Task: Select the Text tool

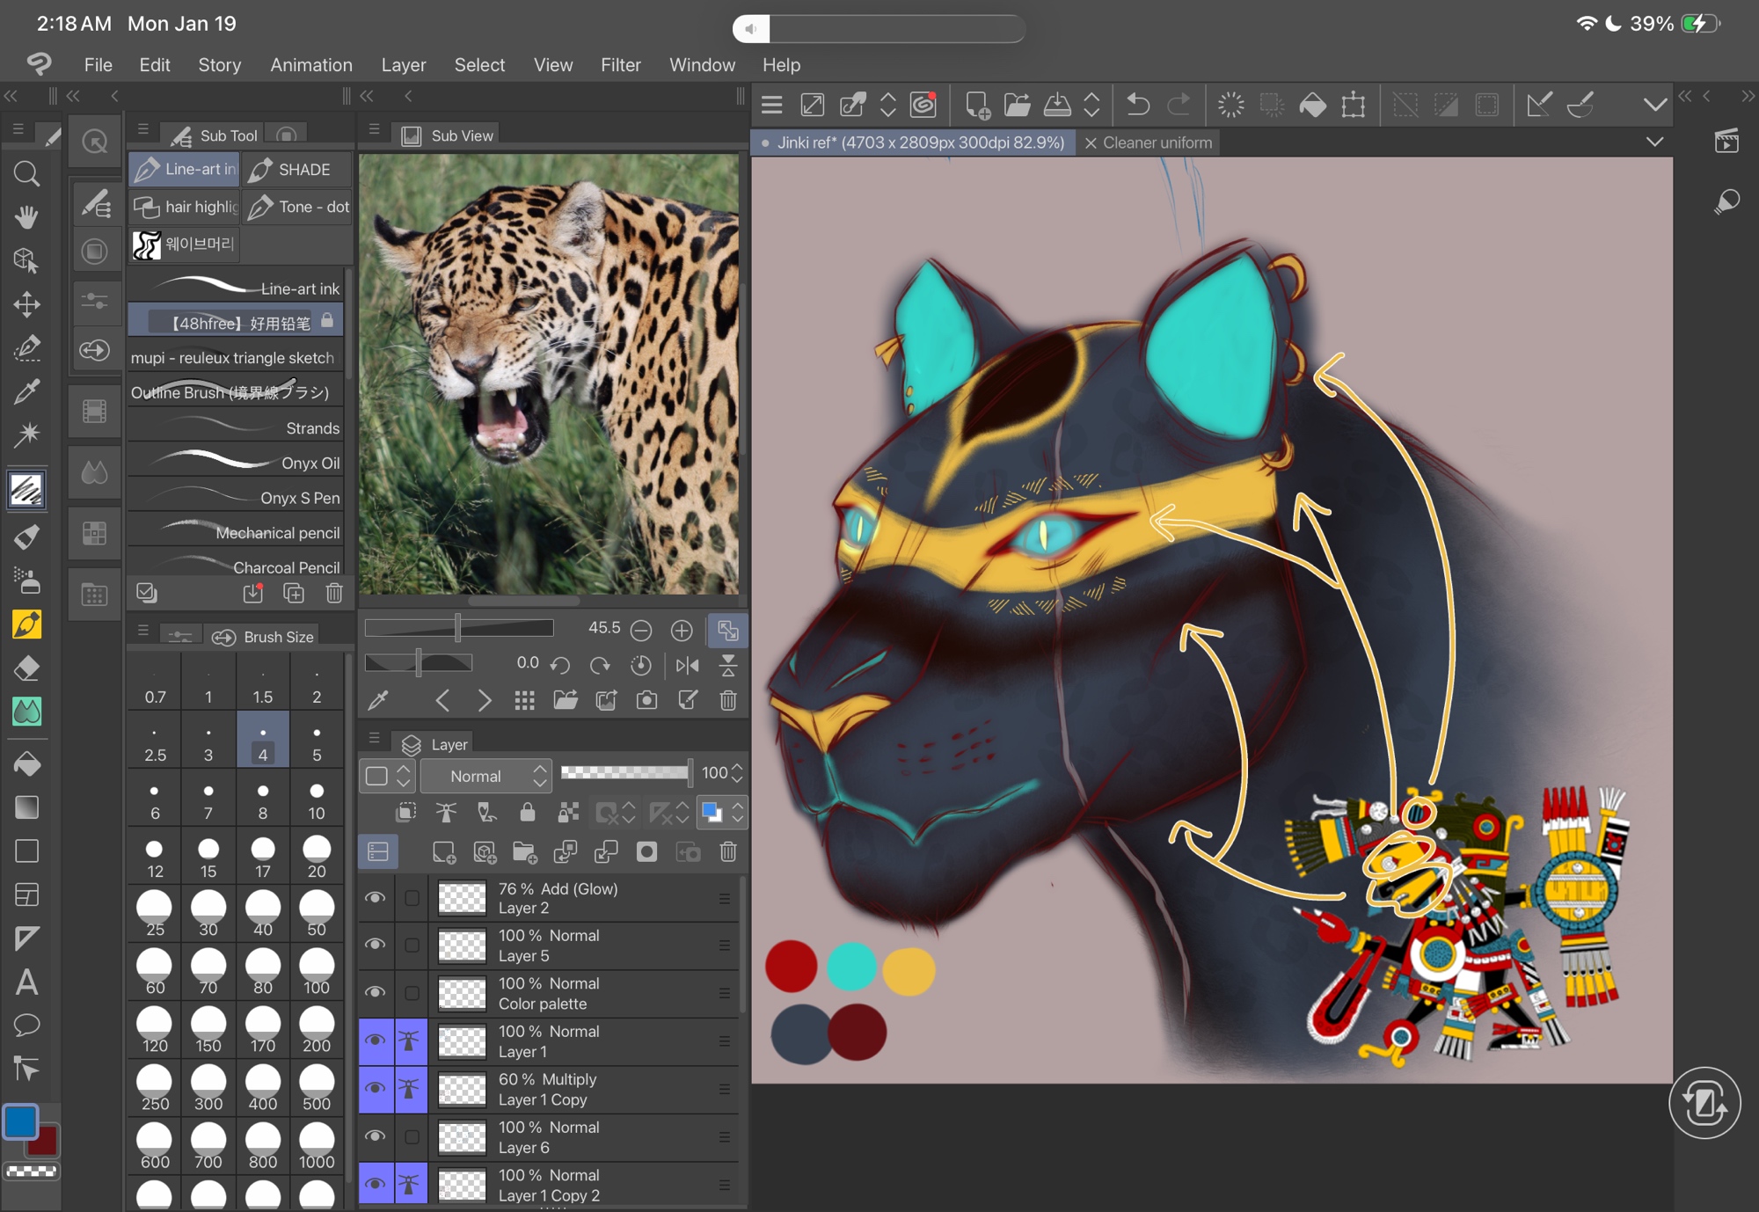Action: coord(26,982)
